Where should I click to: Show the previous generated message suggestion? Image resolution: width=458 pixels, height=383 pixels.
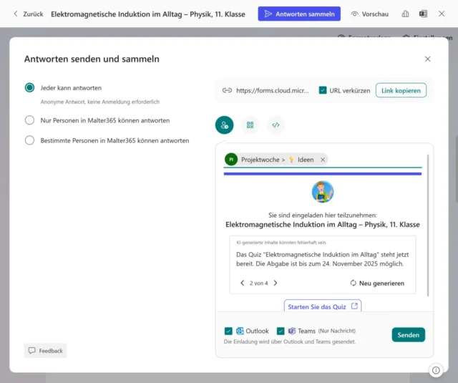(x=242, y=283)
